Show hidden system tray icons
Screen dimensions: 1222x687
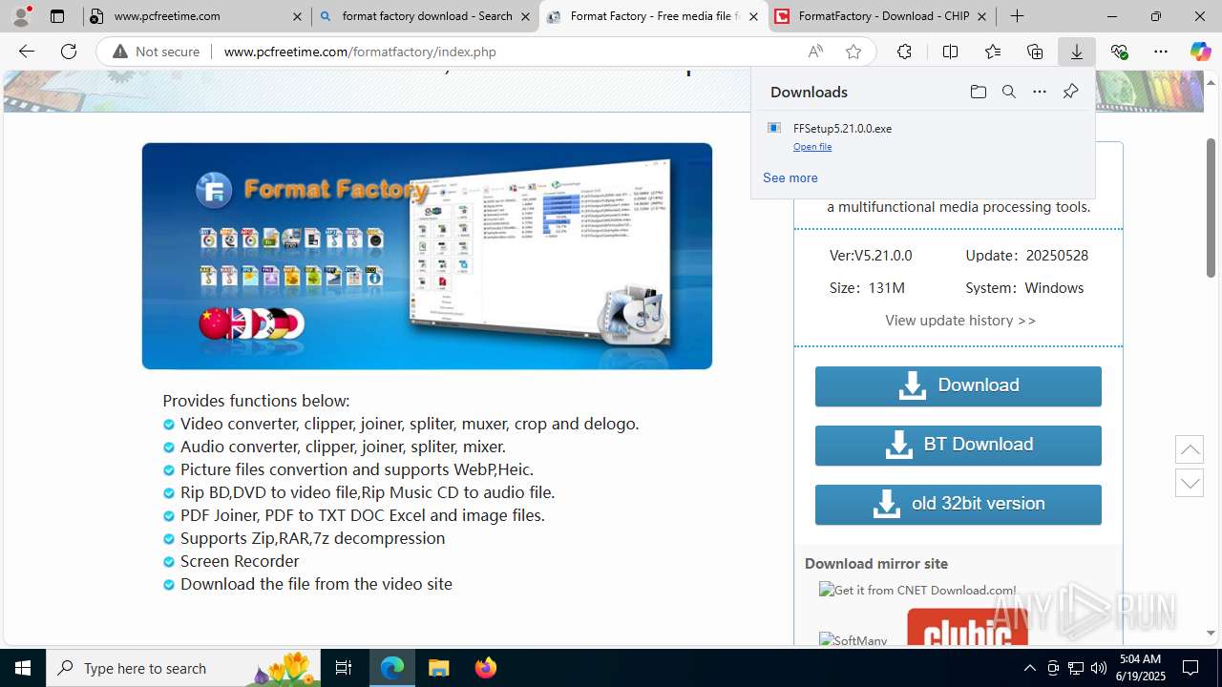pos(1029,668)
